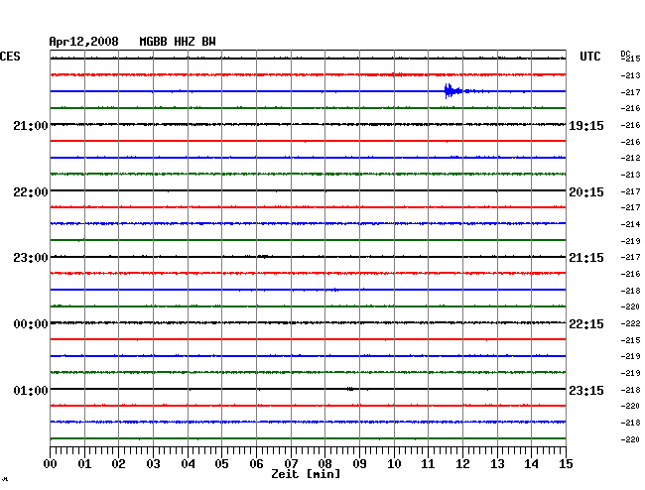Click the 08 minute axis label
Image resolution: width=645 pixels, height=490 pixels.
[x=324, y=463]
